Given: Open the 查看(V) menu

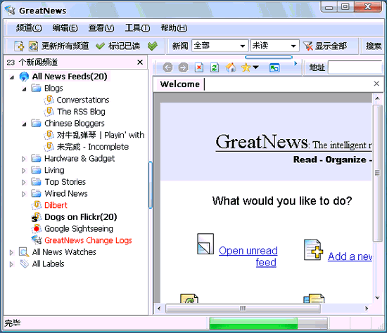Looking at the screenshot, I should [x=101, y=28].
